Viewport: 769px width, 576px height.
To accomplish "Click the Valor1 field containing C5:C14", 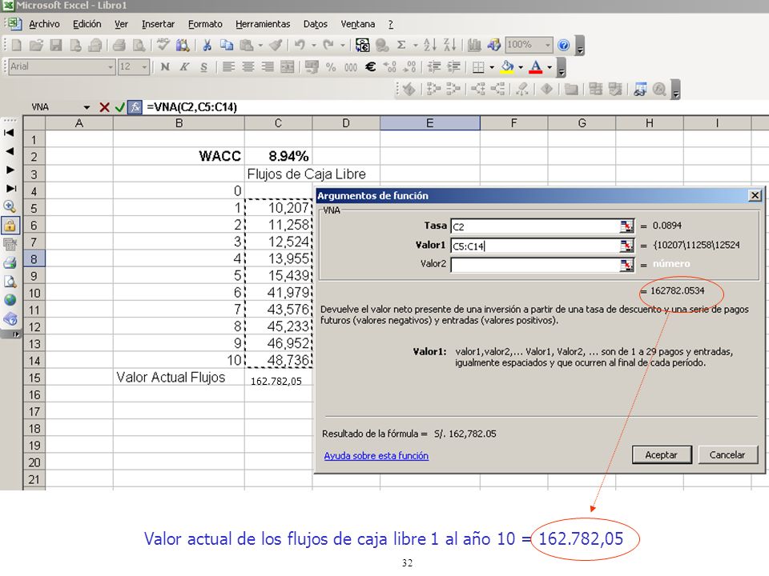I will tap(535, 246).
